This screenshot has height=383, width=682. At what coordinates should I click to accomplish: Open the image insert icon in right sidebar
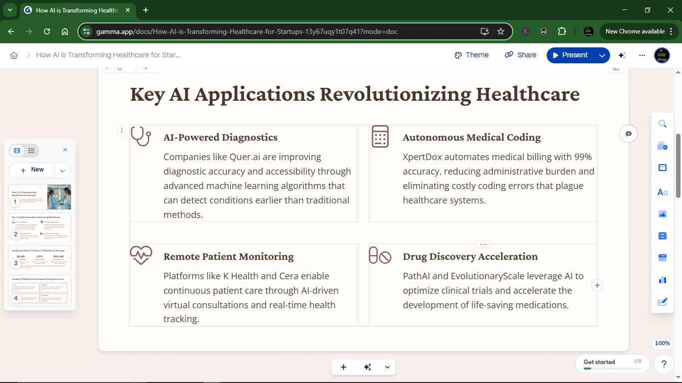(x=663, y=214)
